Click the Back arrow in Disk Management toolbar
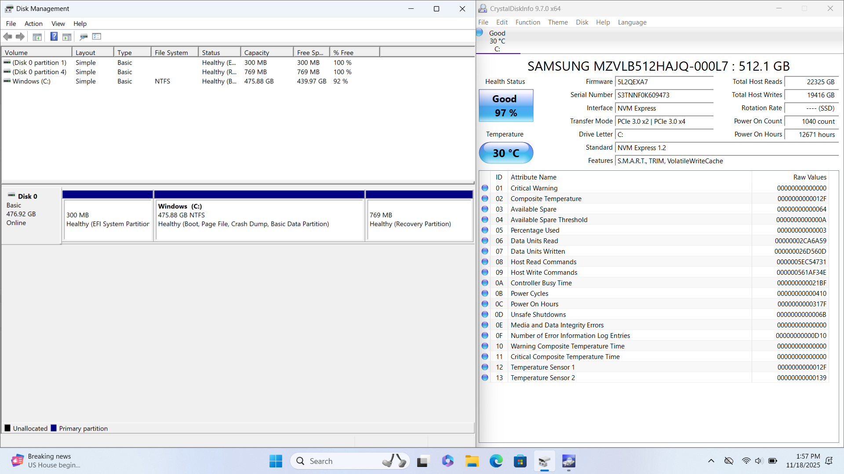Viewport: 844px width, 474px height. pos(7,36)
